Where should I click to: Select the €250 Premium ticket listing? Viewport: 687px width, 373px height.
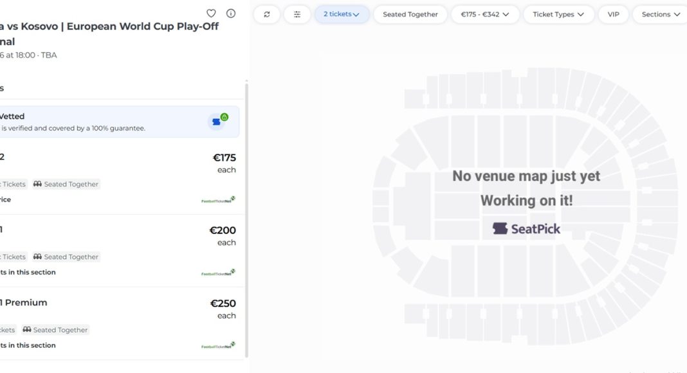(116, 323)
